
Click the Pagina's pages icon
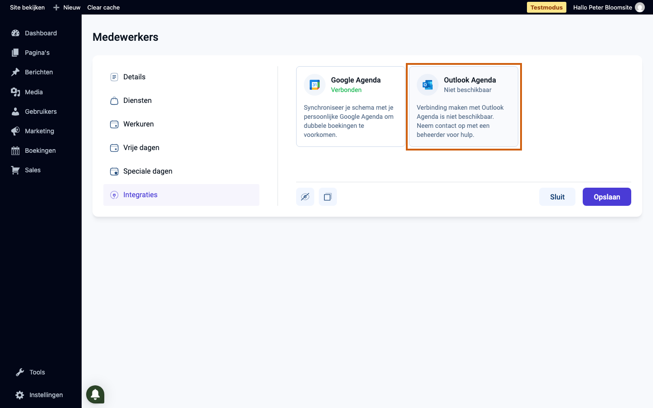point(15,53)
